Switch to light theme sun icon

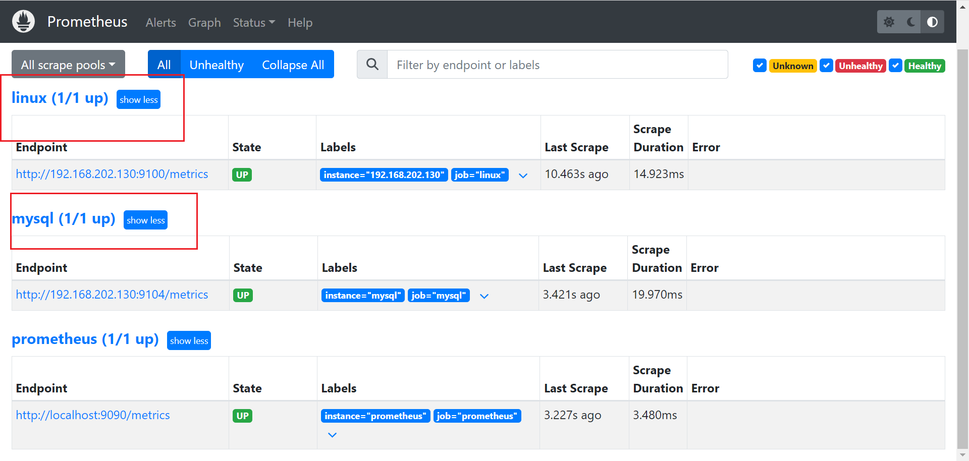[889, 22]
